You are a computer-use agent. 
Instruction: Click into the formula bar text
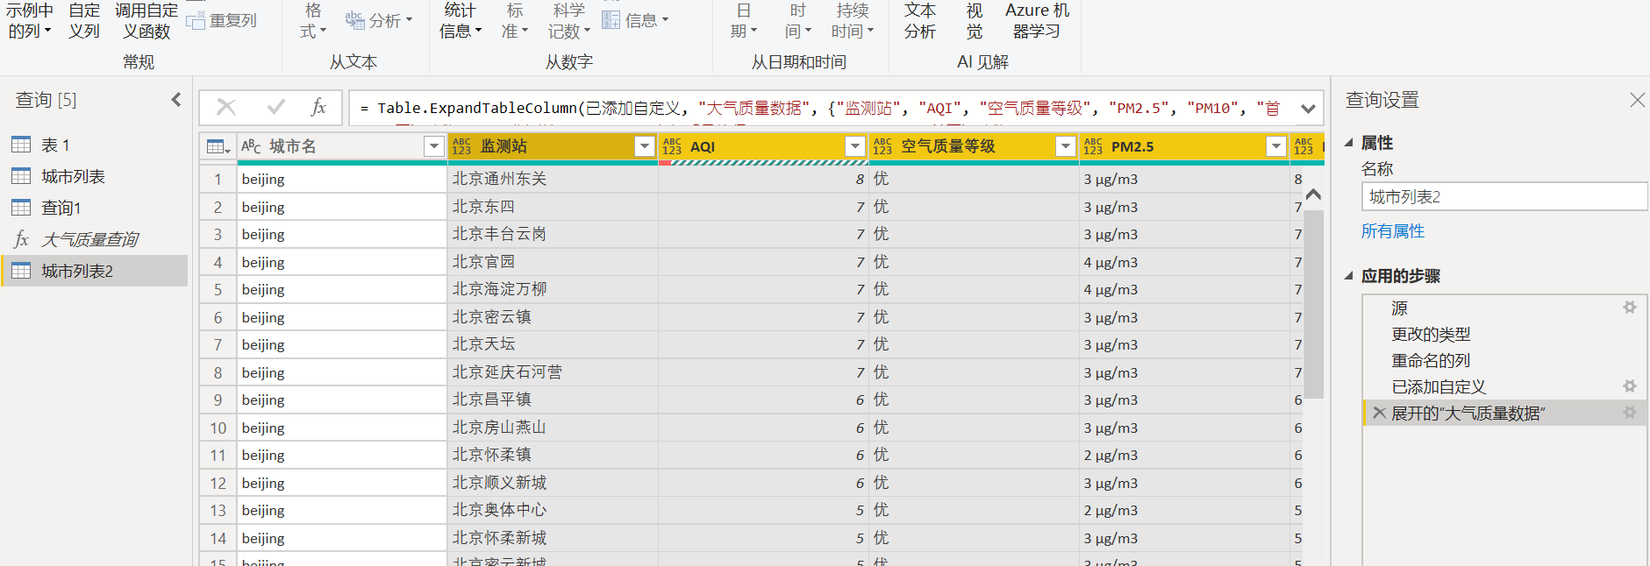[820, 108]
